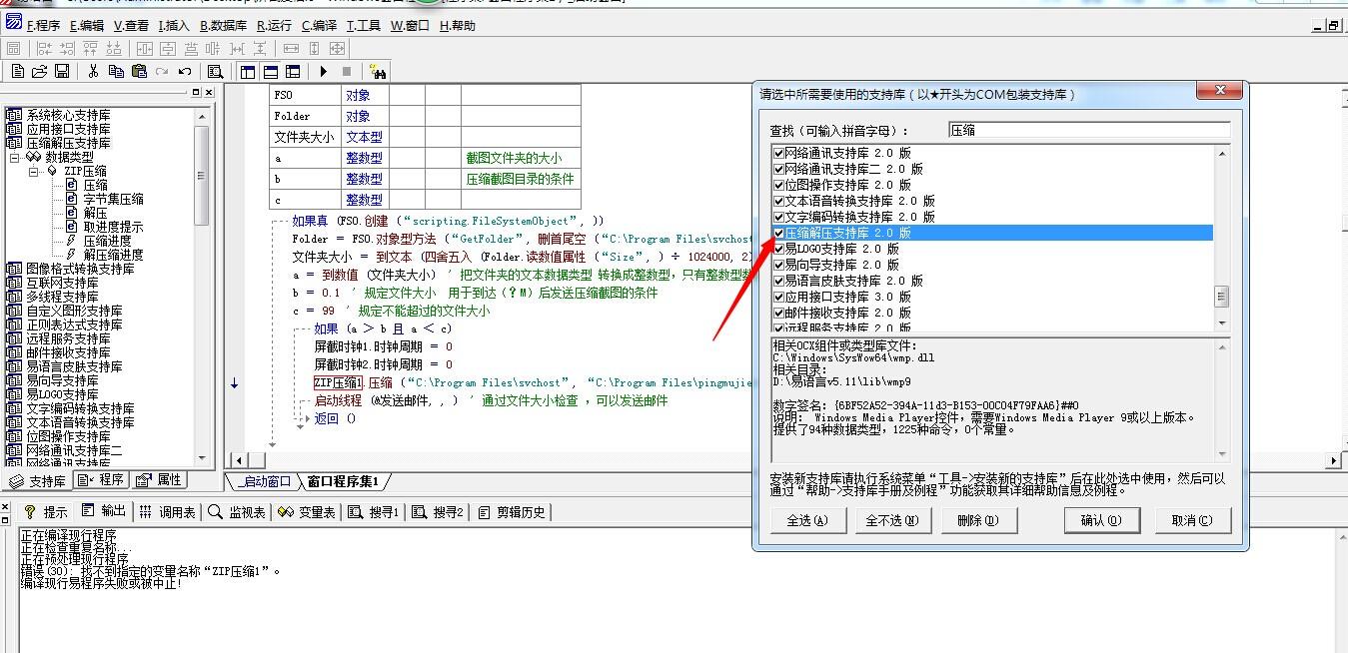The image size is (1348, 653).
Task: Click the 取消(C) button
Action: pos(1192,520)
